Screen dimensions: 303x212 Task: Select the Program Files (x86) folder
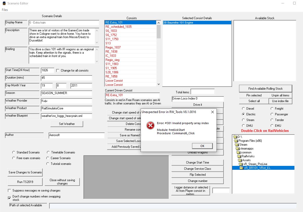[x=251, y=141]
